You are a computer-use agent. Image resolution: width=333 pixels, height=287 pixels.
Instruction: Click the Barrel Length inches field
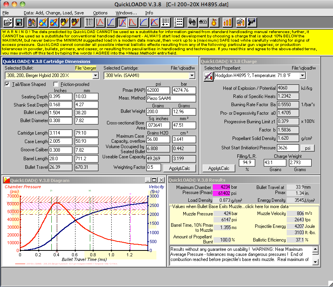(x=60, y=159)
